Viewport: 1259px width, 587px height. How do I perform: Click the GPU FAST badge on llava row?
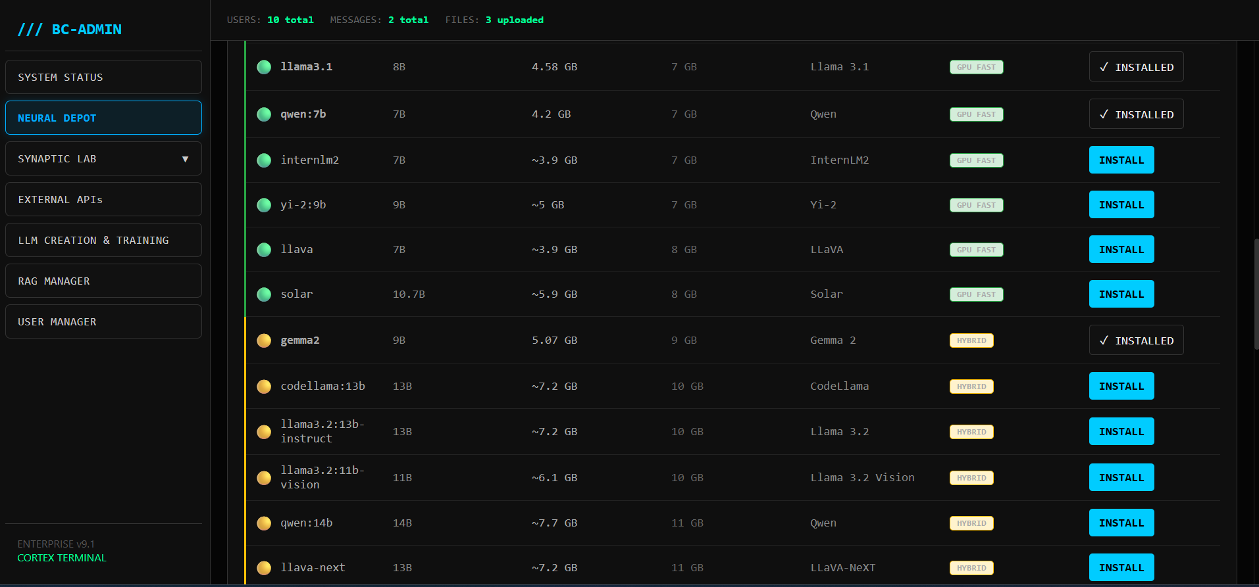(x=976, y=250)
